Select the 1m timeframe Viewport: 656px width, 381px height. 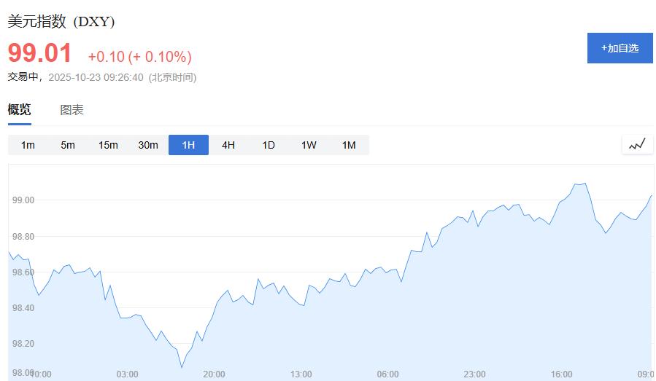[x=28, y=145]
